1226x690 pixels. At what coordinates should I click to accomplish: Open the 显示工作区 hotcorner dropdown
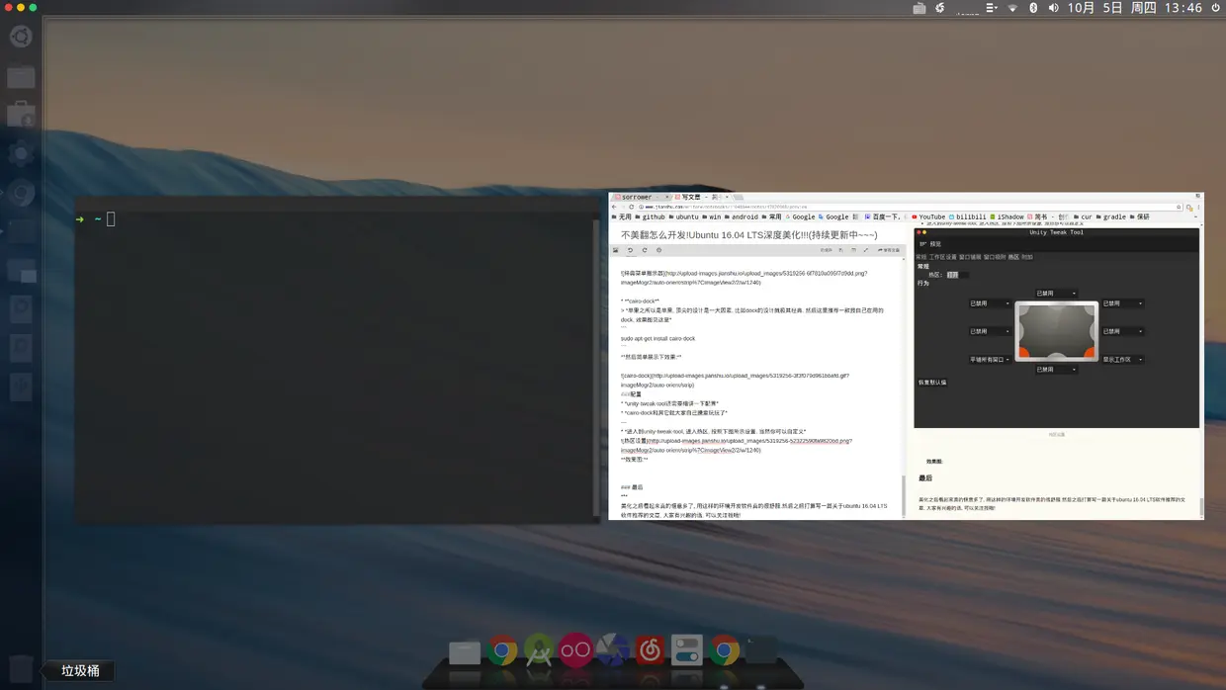point(1123,360)
